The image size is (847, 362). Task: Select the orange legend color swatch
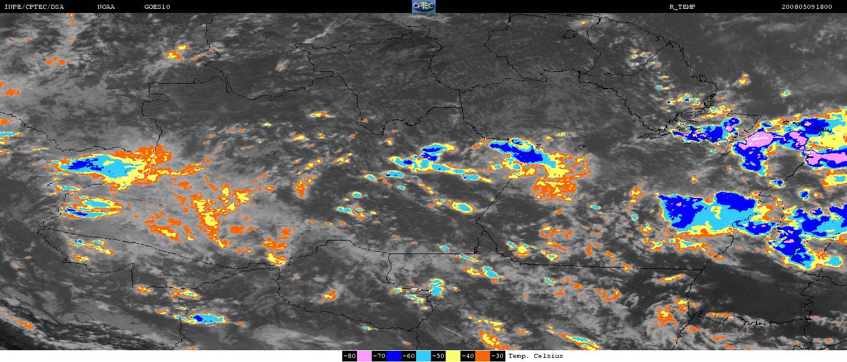point(482,356)
